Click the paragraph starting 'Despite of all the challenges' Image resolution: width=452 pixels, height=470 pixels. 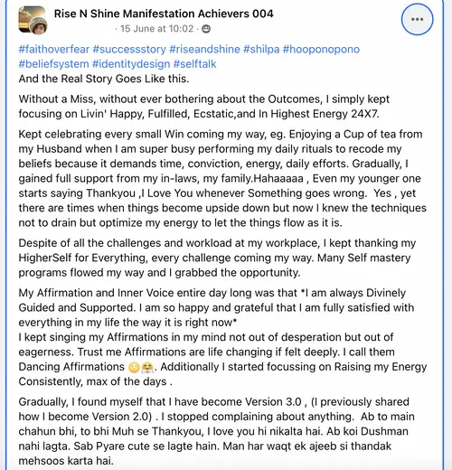click(x=217, y=258)
